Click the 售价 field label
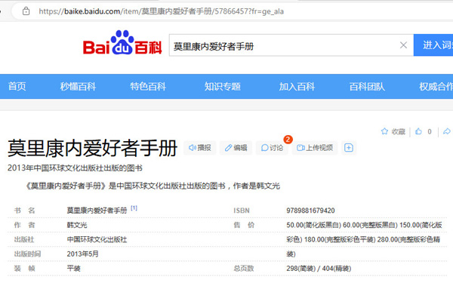The width and height of the screenshot is (453, 283). coord(244,225)
